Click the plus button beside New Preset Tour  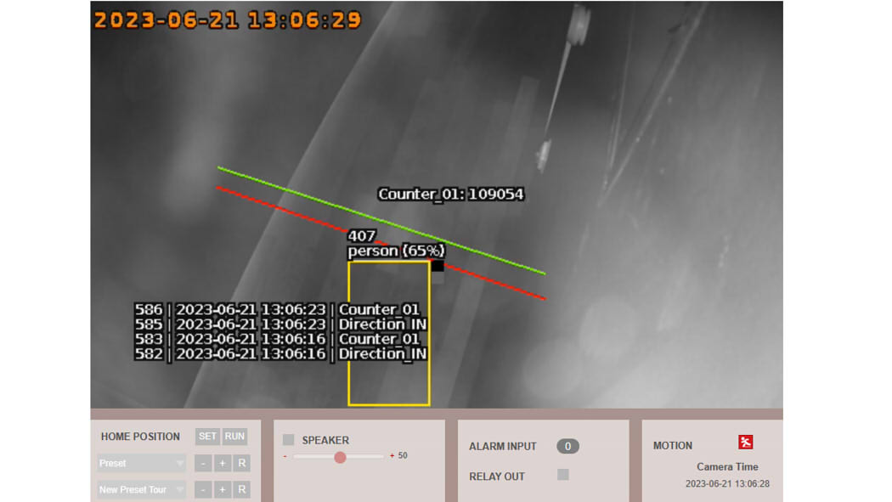223,489
